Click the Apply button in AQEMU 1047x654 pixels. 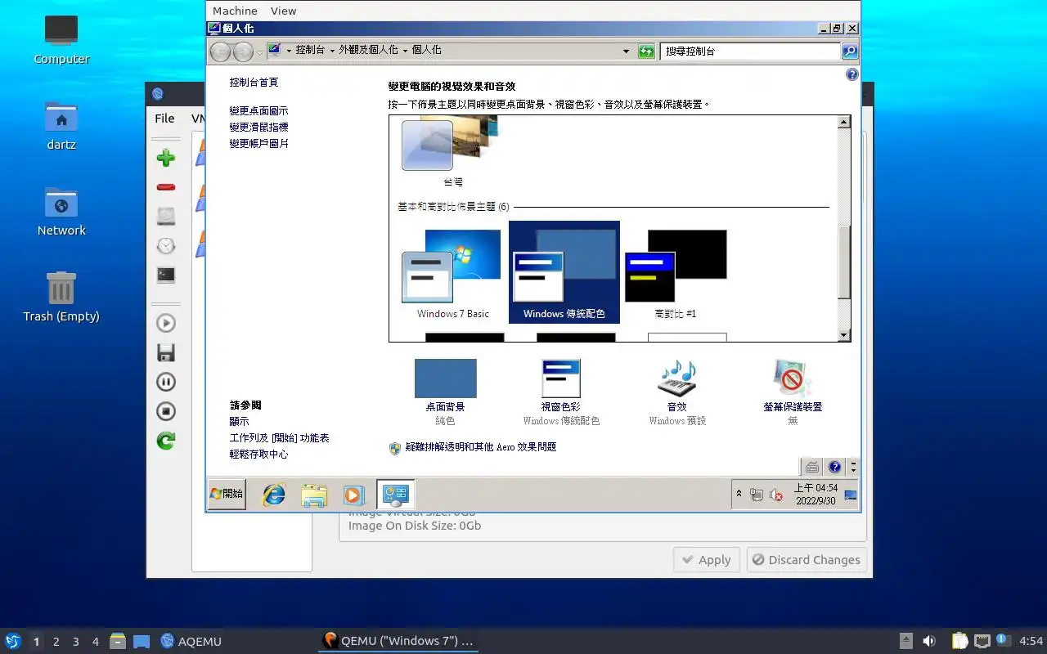point(707,560)
